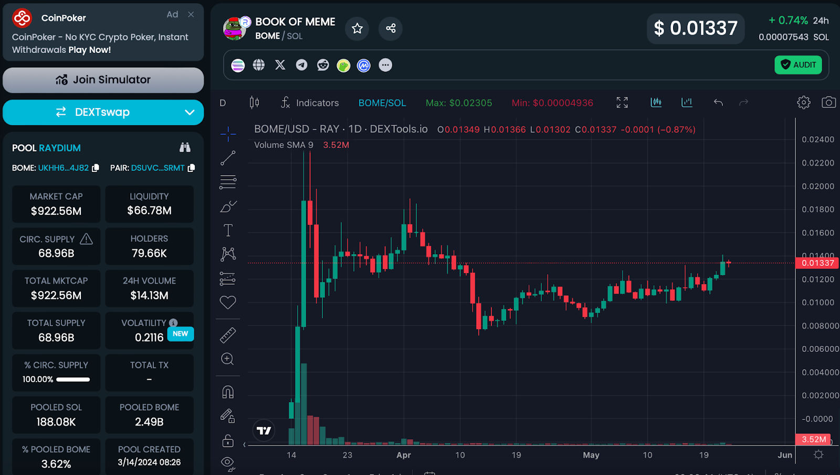Open the Indicators menu
The width and height of the screenshot is (840, 475).
[x=310, y=103]
